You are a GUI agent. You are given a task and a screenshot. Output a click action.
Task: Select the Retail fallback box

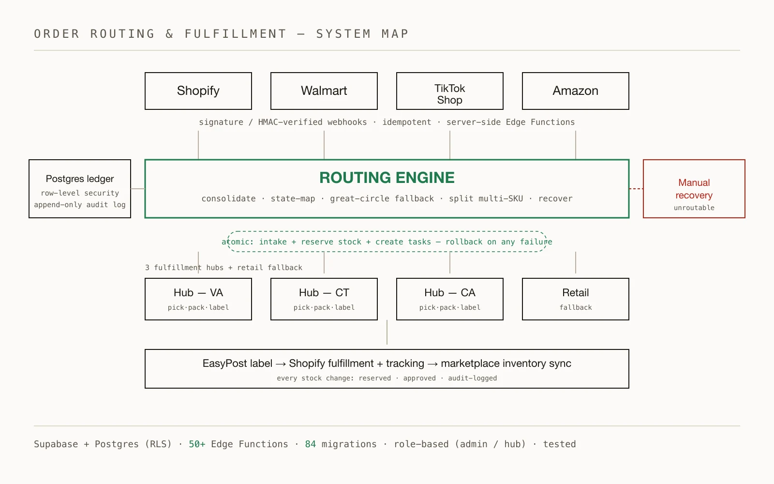576,299
